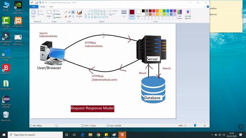Open Google Chrome from taskbar
Image resolution: width=246 pixels, height=138 pixels.
(98, 135)
